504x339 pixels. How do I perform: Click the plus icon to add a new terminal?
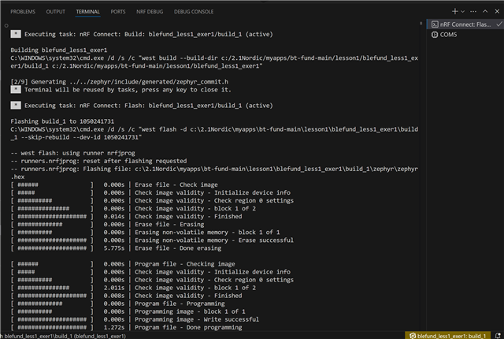click(x=455, y=12)
